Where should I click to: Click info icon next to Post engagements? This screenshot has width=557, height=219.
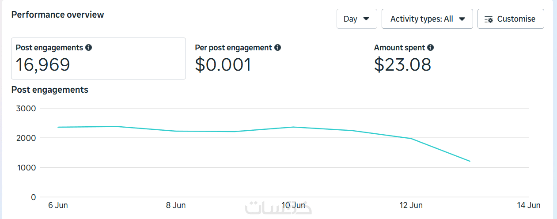(x=89, y=48)
